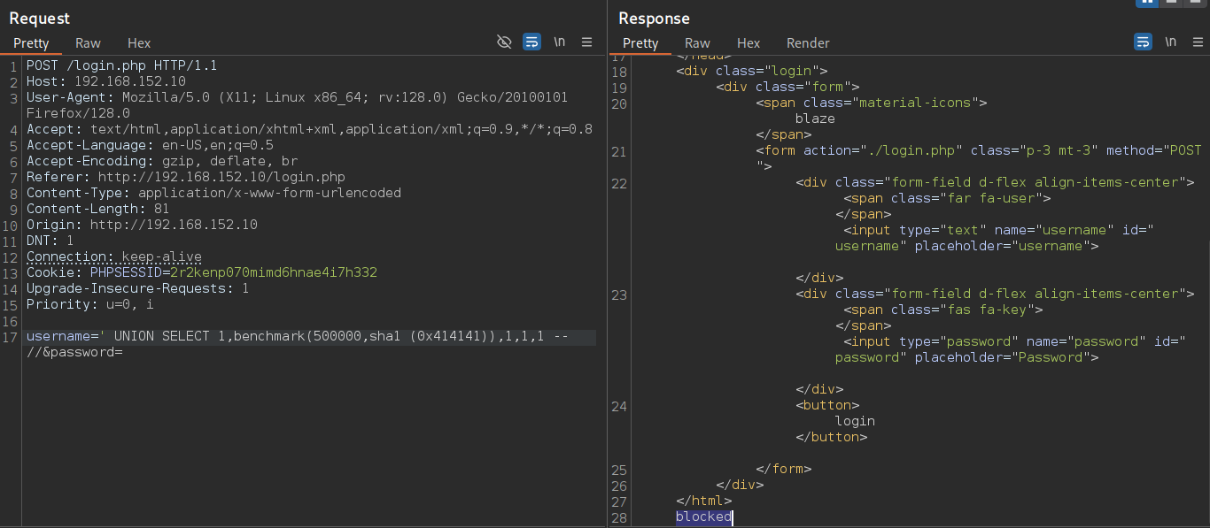This screenshot has height=528, width=1210.
Task: Click the Upgrade-Insecure-Requests header line
Action: [137, 288]
